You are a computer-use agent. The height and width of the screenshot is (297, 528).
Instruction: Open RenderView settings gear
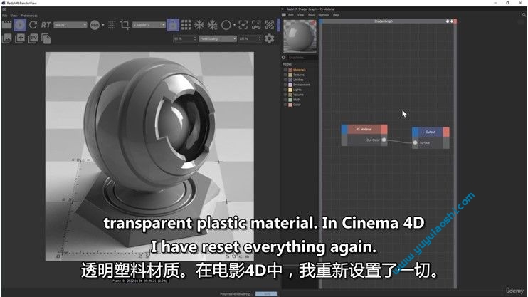click(x=270, y=38)
